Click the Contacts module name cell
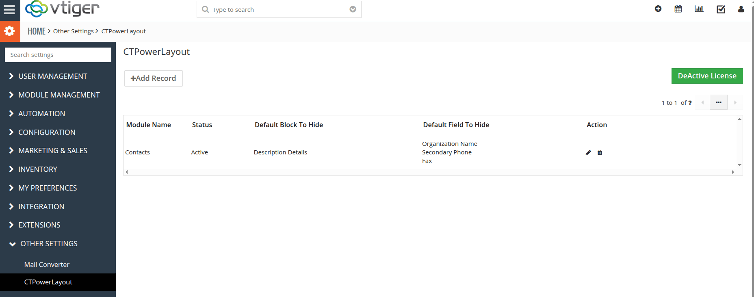 137,152
